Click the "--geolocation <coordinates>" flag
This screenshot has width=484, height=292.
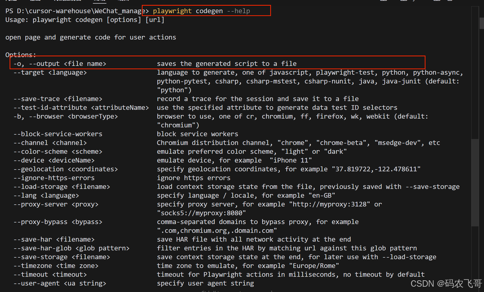(65, 169)
